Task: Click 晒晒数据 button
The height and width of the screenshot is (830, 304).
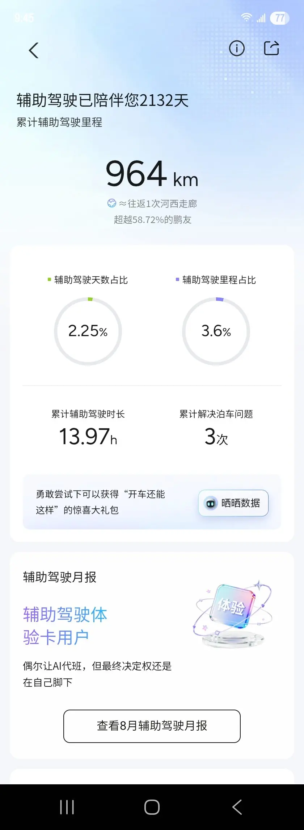Action: click(233, 503)
